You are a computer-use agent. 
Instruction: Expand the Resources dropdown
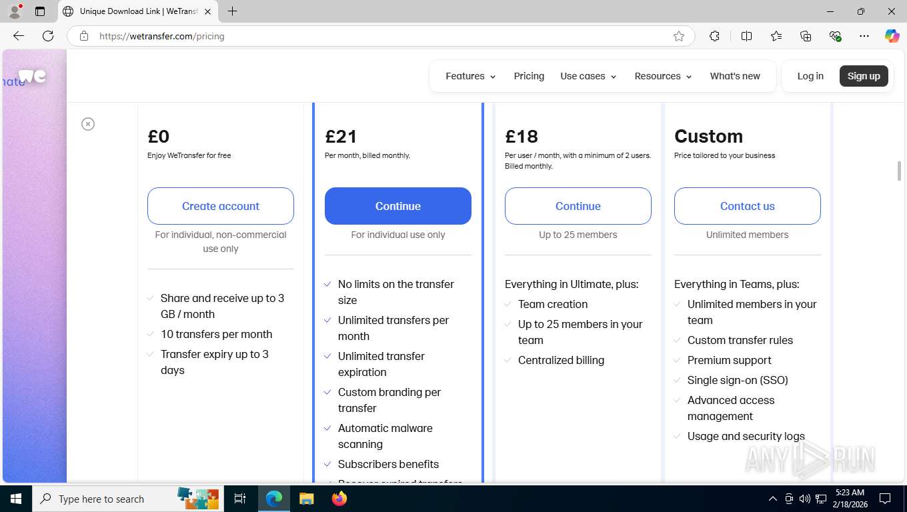click(x=664, y=76)
